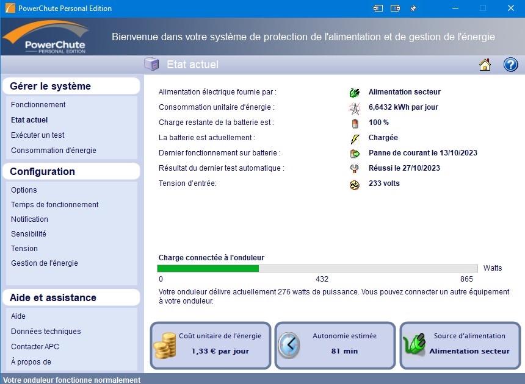Image resolution: width=525 pixels, height=384 pixels.
Task: Click the green plug icon beside Alimentation secteur
Action: tap(355, 92)
